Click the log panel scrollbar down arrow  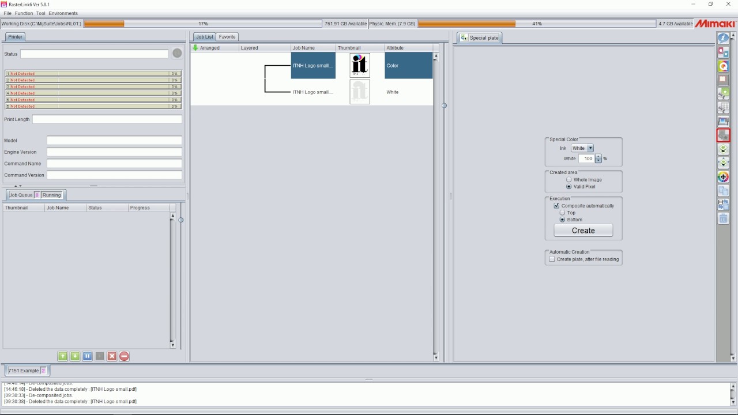(733, 402)
